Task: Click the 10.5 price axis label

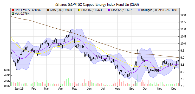Action: (183, 36)
